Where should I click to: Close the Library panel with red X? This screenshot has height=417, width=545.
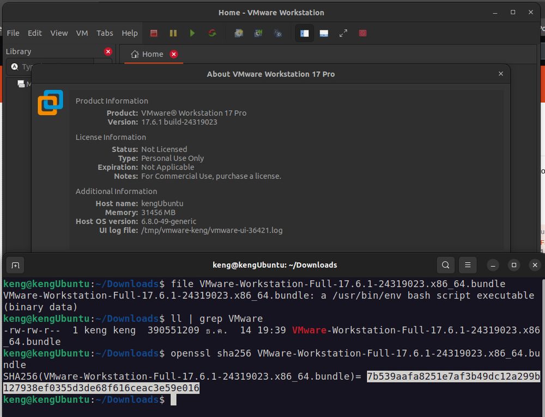tap(108, 51)
